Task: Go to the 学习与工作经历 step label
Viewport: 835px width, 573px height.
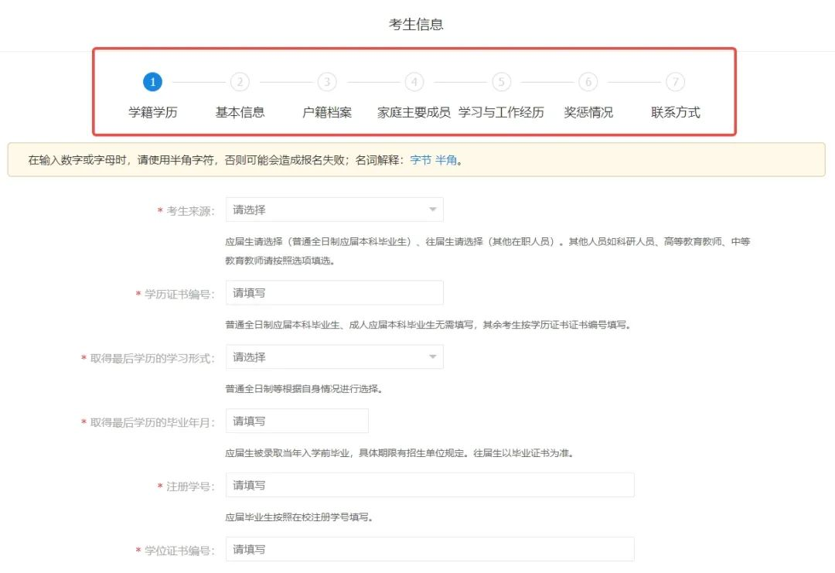Action: [501, 112]
